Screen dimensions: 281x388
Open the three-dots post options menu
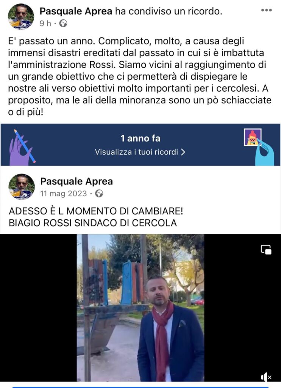(266, 10)
